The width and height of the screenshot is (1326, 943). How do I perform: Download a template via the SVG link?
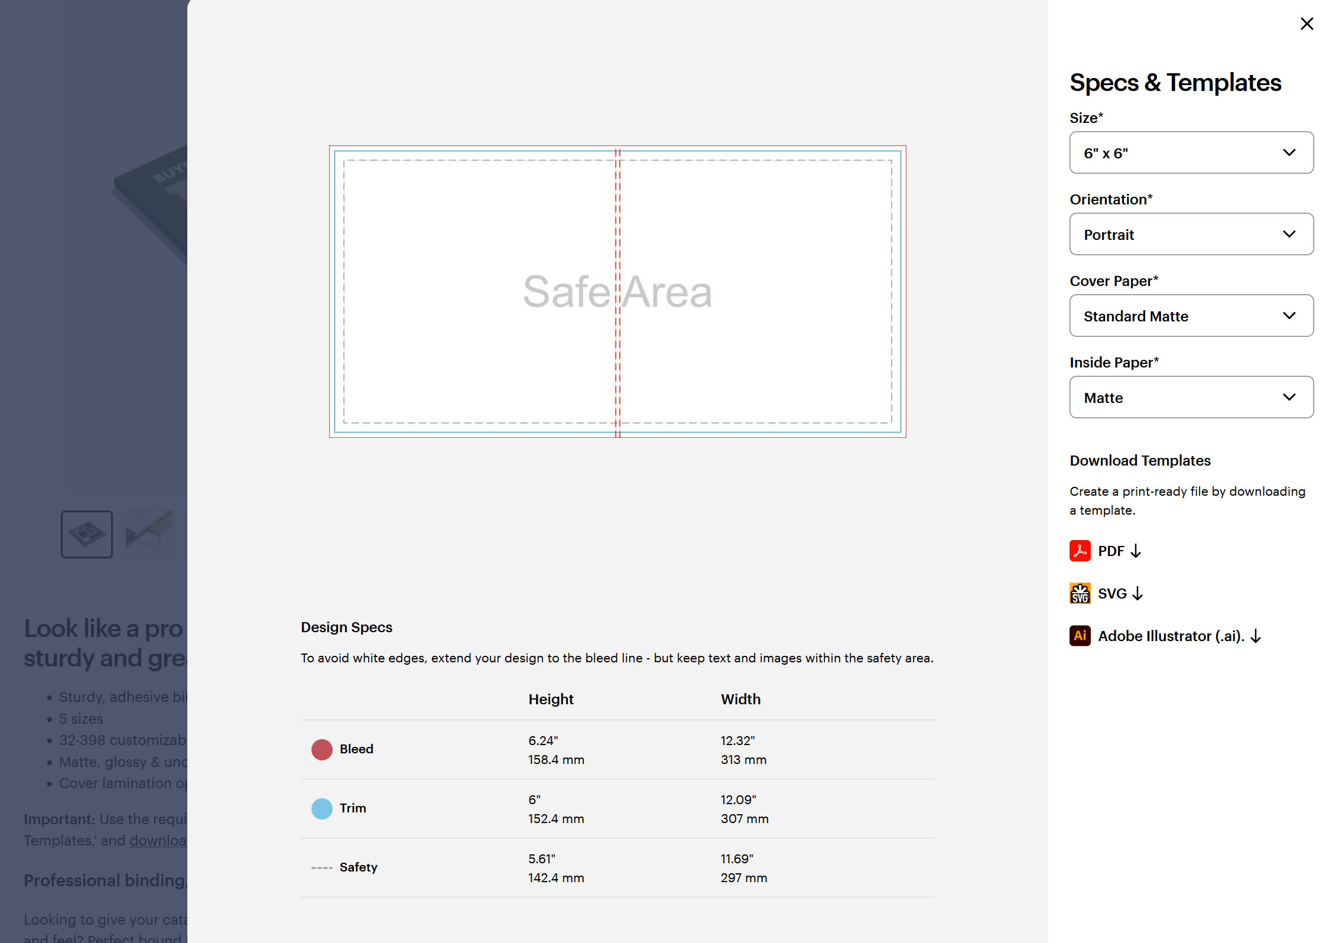pyautogui.click(x=1113, y=593)
